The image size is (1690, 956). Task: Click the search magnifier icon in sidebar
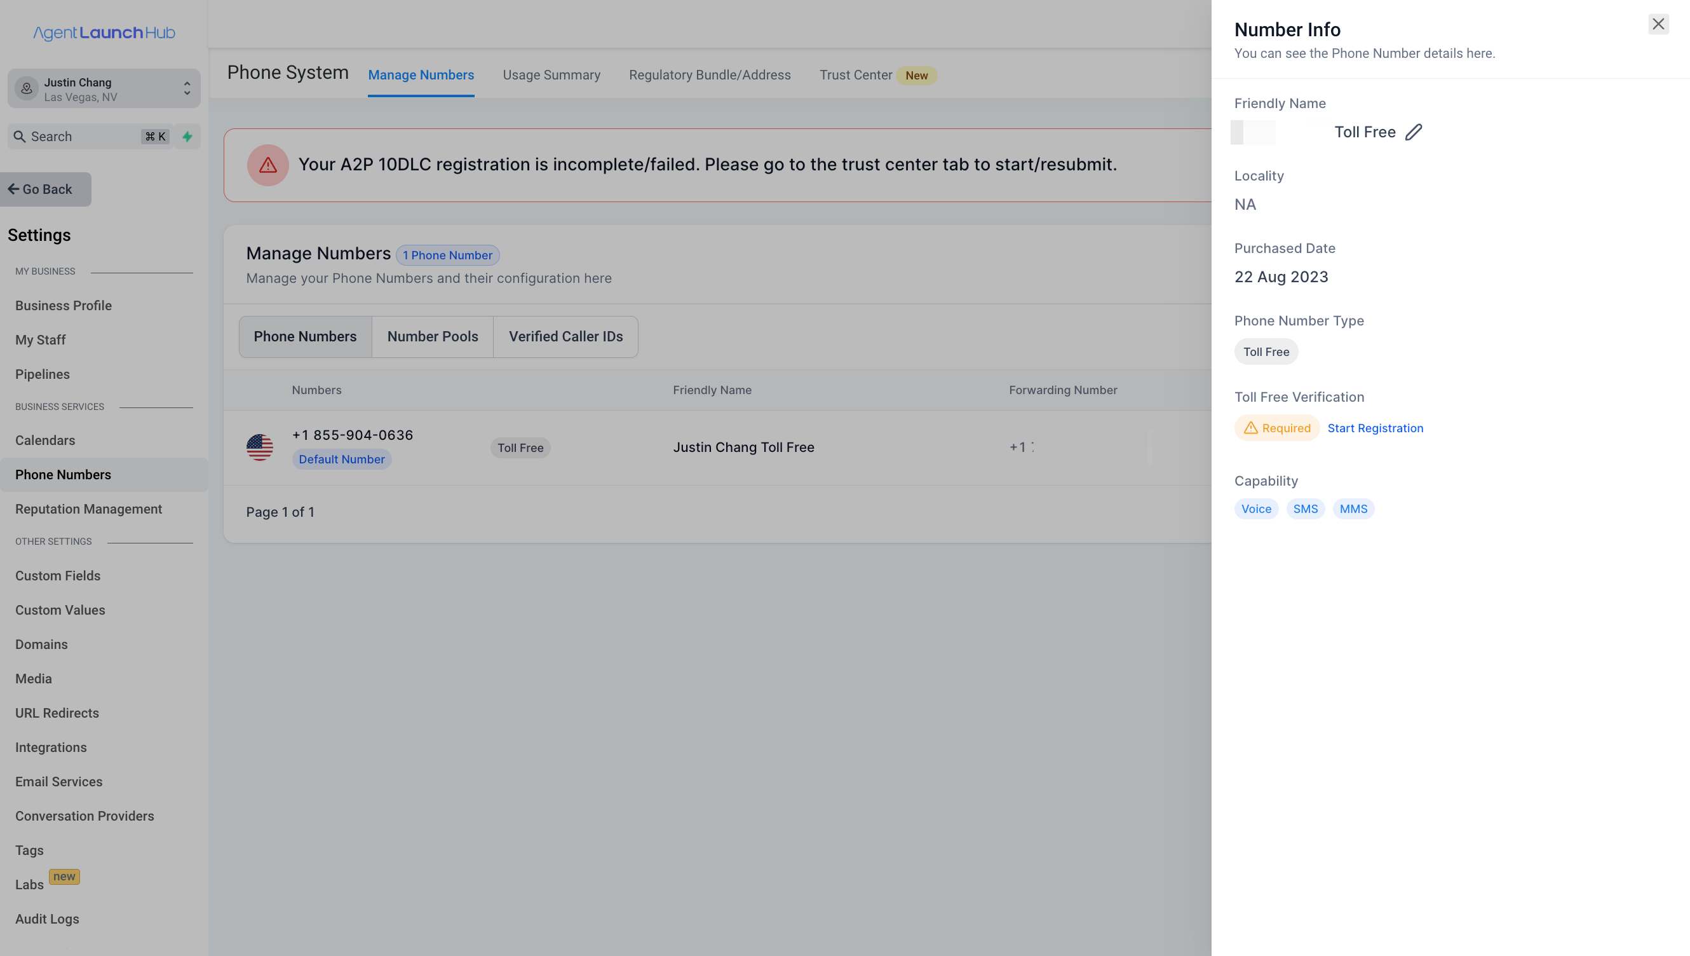coord(20,137)
